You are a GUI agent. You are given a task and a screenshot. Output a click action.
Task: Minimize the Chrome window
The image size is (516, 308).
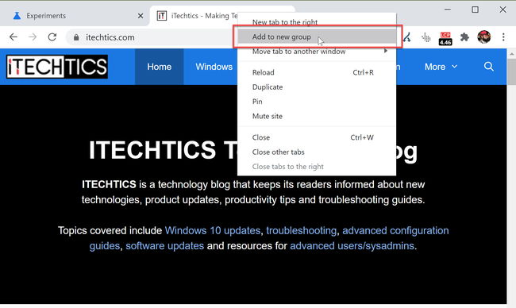tap(447, 10)
